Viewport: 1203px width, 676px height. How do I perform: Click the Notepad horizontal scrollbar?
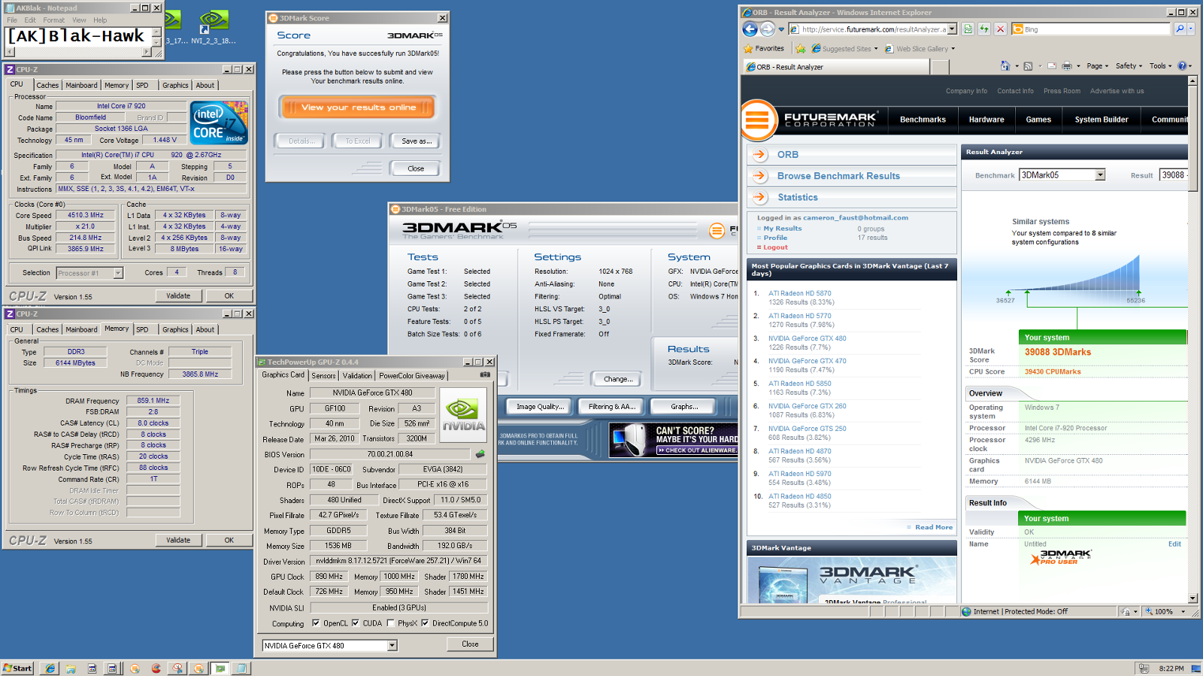pyautogui.click(x=78, y=52)
